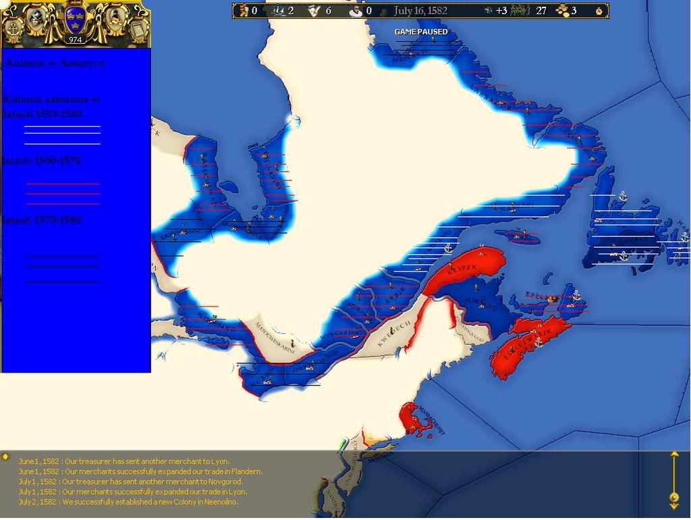
Task: Select the Kwedech province on the map
Action: point(393,332)
